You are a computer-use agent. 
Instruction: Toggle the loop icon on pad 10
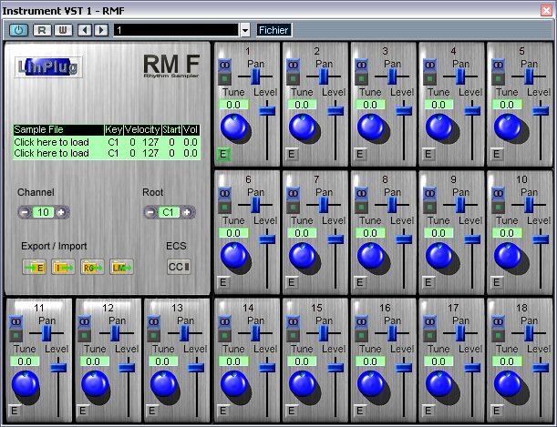[x=498, y=194]
